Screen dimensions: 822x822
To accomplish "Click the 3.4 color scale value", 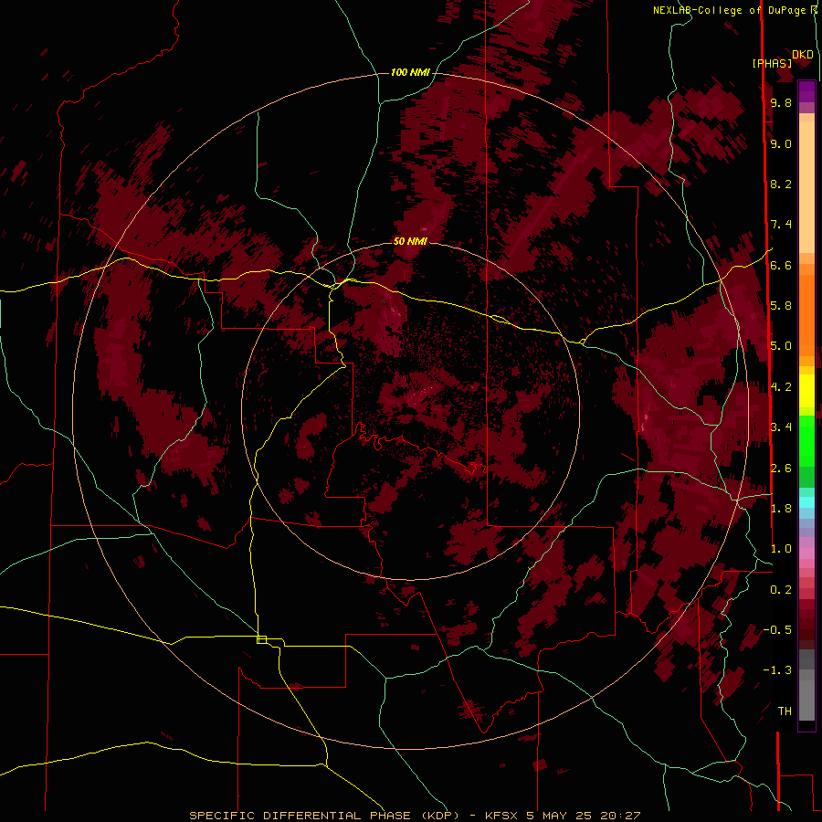I will [781, 427].
